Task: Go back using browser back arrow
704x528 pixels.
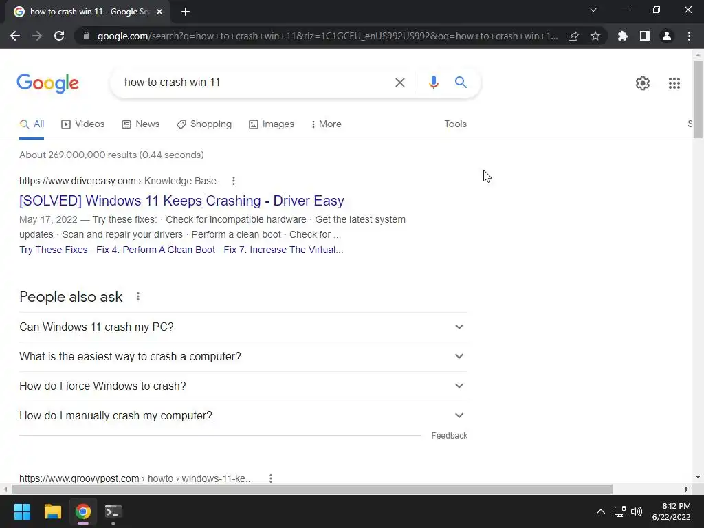Action: pos(15,36)
